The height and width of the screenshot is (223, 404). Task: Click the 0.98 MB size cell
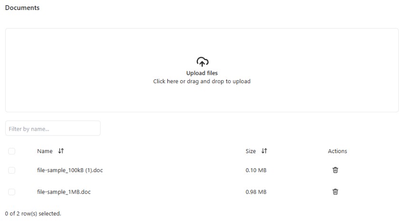pyautogui.click(x=256, y=192)
